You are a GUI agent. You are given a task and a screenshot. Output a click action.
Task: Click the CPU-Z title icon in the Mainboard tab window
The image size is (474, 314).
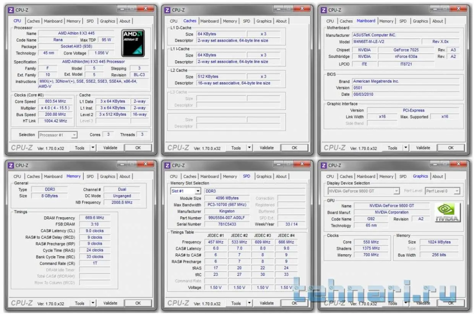point(323,10)
